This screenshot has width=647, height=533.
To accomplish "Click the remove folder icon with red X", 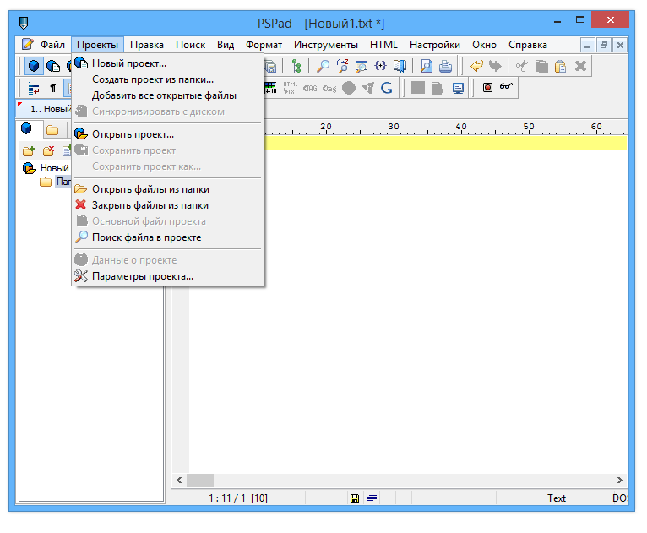I will [x=48, y=151].
